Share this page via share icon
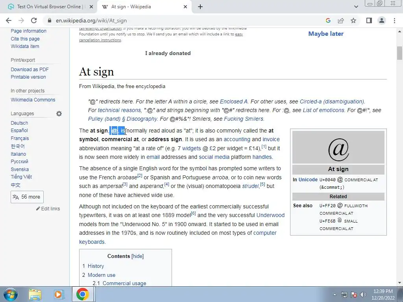This screenshot has width=403, height=302. [x=341, y=20]
